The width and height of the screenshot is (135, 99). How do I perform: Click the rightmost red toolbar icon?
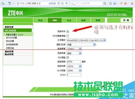point(132,3)
